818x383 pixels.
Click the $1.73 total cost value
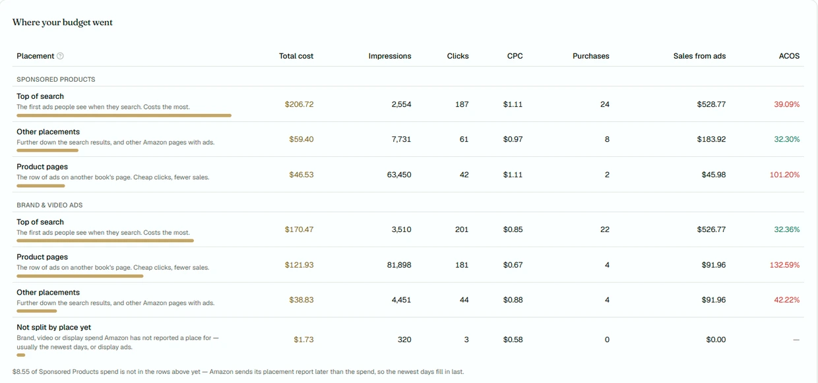pyautogui.click(x=303, y=339)
